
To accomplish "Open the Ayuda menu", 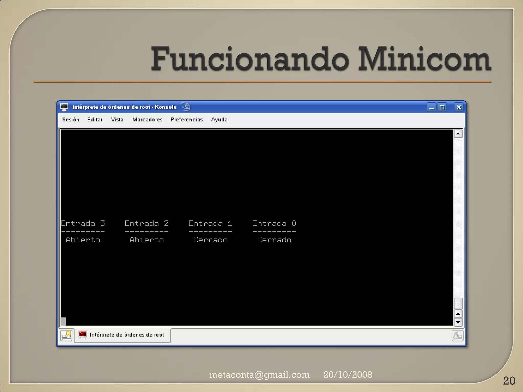I will (219, 119).
